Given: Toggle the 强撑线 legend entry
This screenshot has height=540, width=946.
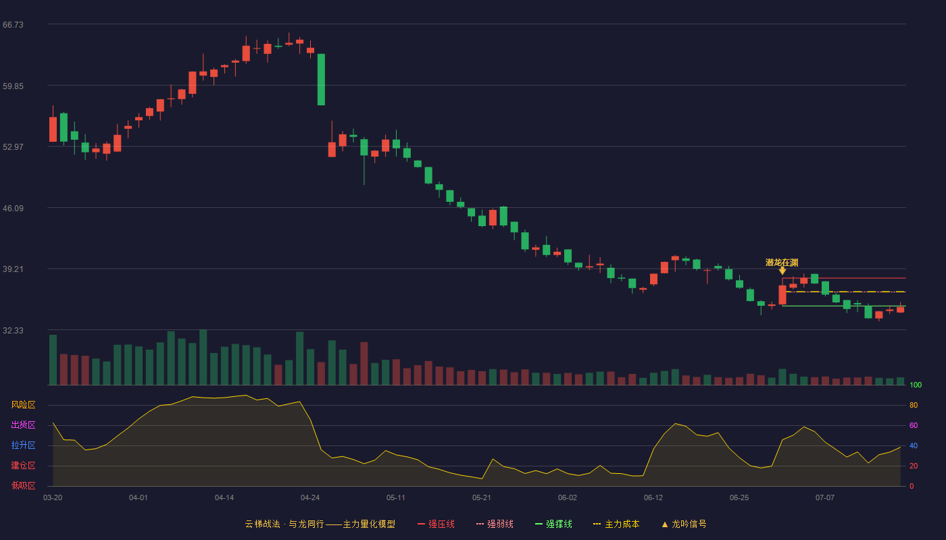Looking at the screenshot, I should (553, 524).
